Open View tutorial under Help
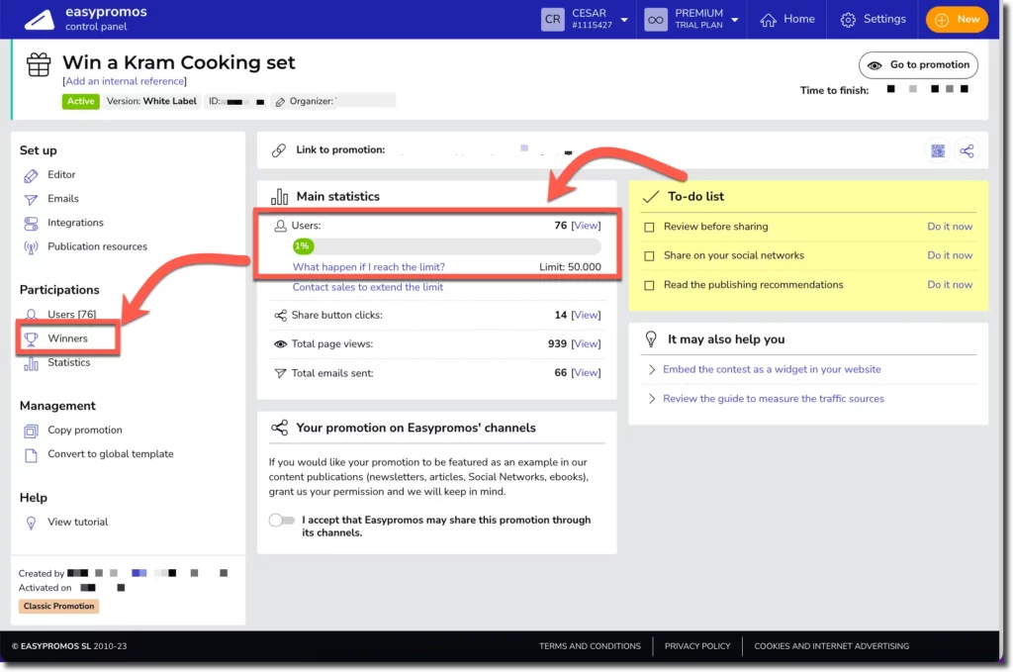 coord(77,522)
